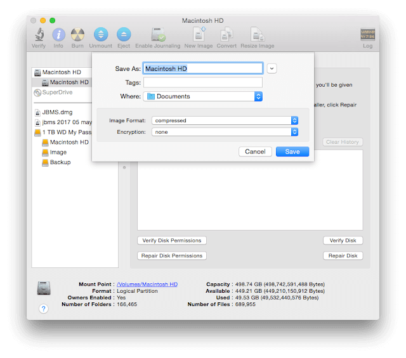
Task: Open the Info toolbar icon
Action: [x=58, y=34]
